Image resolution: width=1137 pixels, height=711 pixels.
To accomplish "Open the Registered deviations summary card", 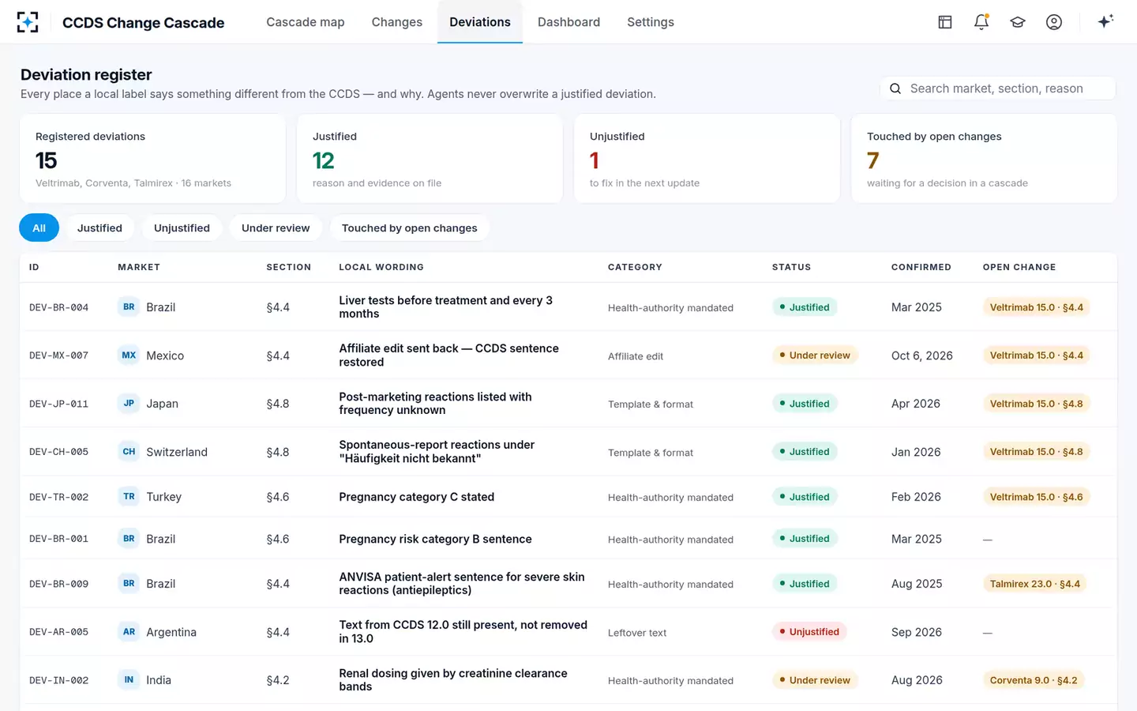I will [152, 159].
